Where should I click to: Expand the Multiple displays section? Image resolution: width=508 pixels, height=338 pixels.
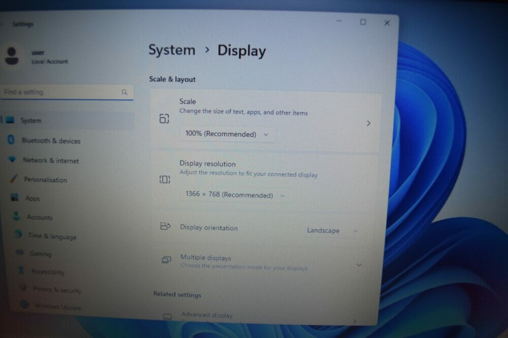pos(359,265)
